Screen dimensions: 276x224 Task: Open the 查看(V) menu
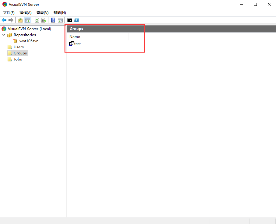[42, 13]
